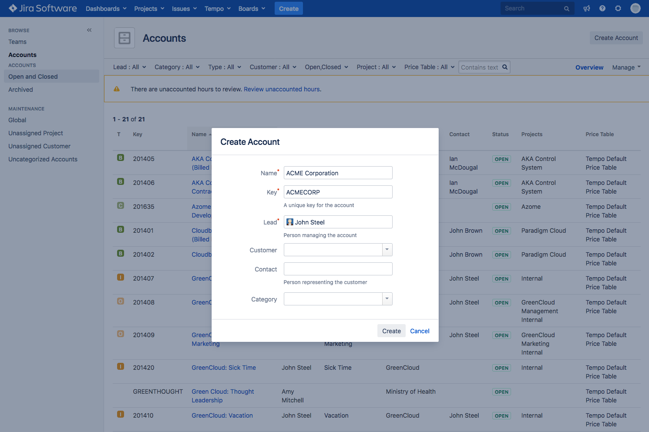This screenshot has width=649, height=432.
Task: Open the help question mark icon
Action: pyautogui.click(x=602, y=8)
